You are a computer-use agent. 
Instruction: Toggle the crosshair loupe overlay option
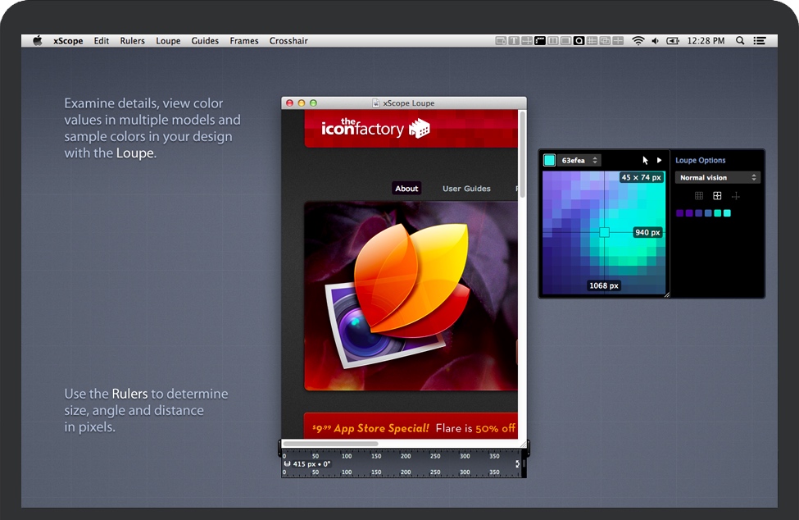coord(735,196)
